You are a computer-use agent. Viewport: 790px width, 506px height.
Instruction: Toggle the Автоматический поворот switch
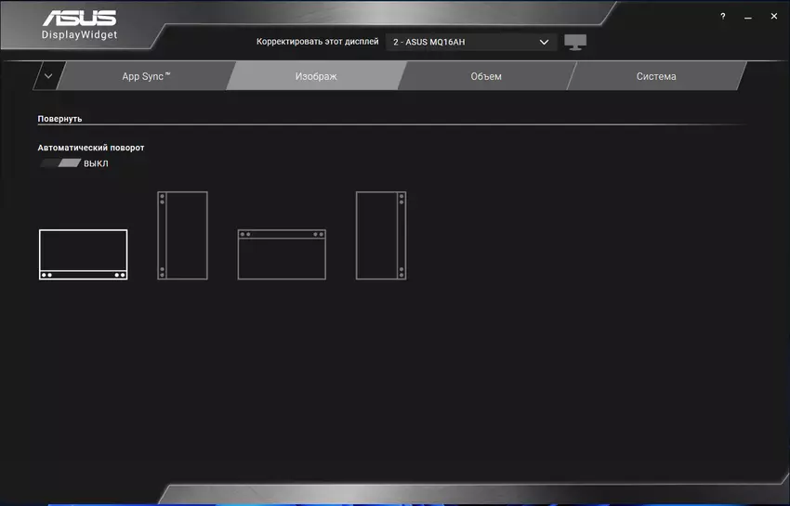pyautogui.click(x=60, y=163)
